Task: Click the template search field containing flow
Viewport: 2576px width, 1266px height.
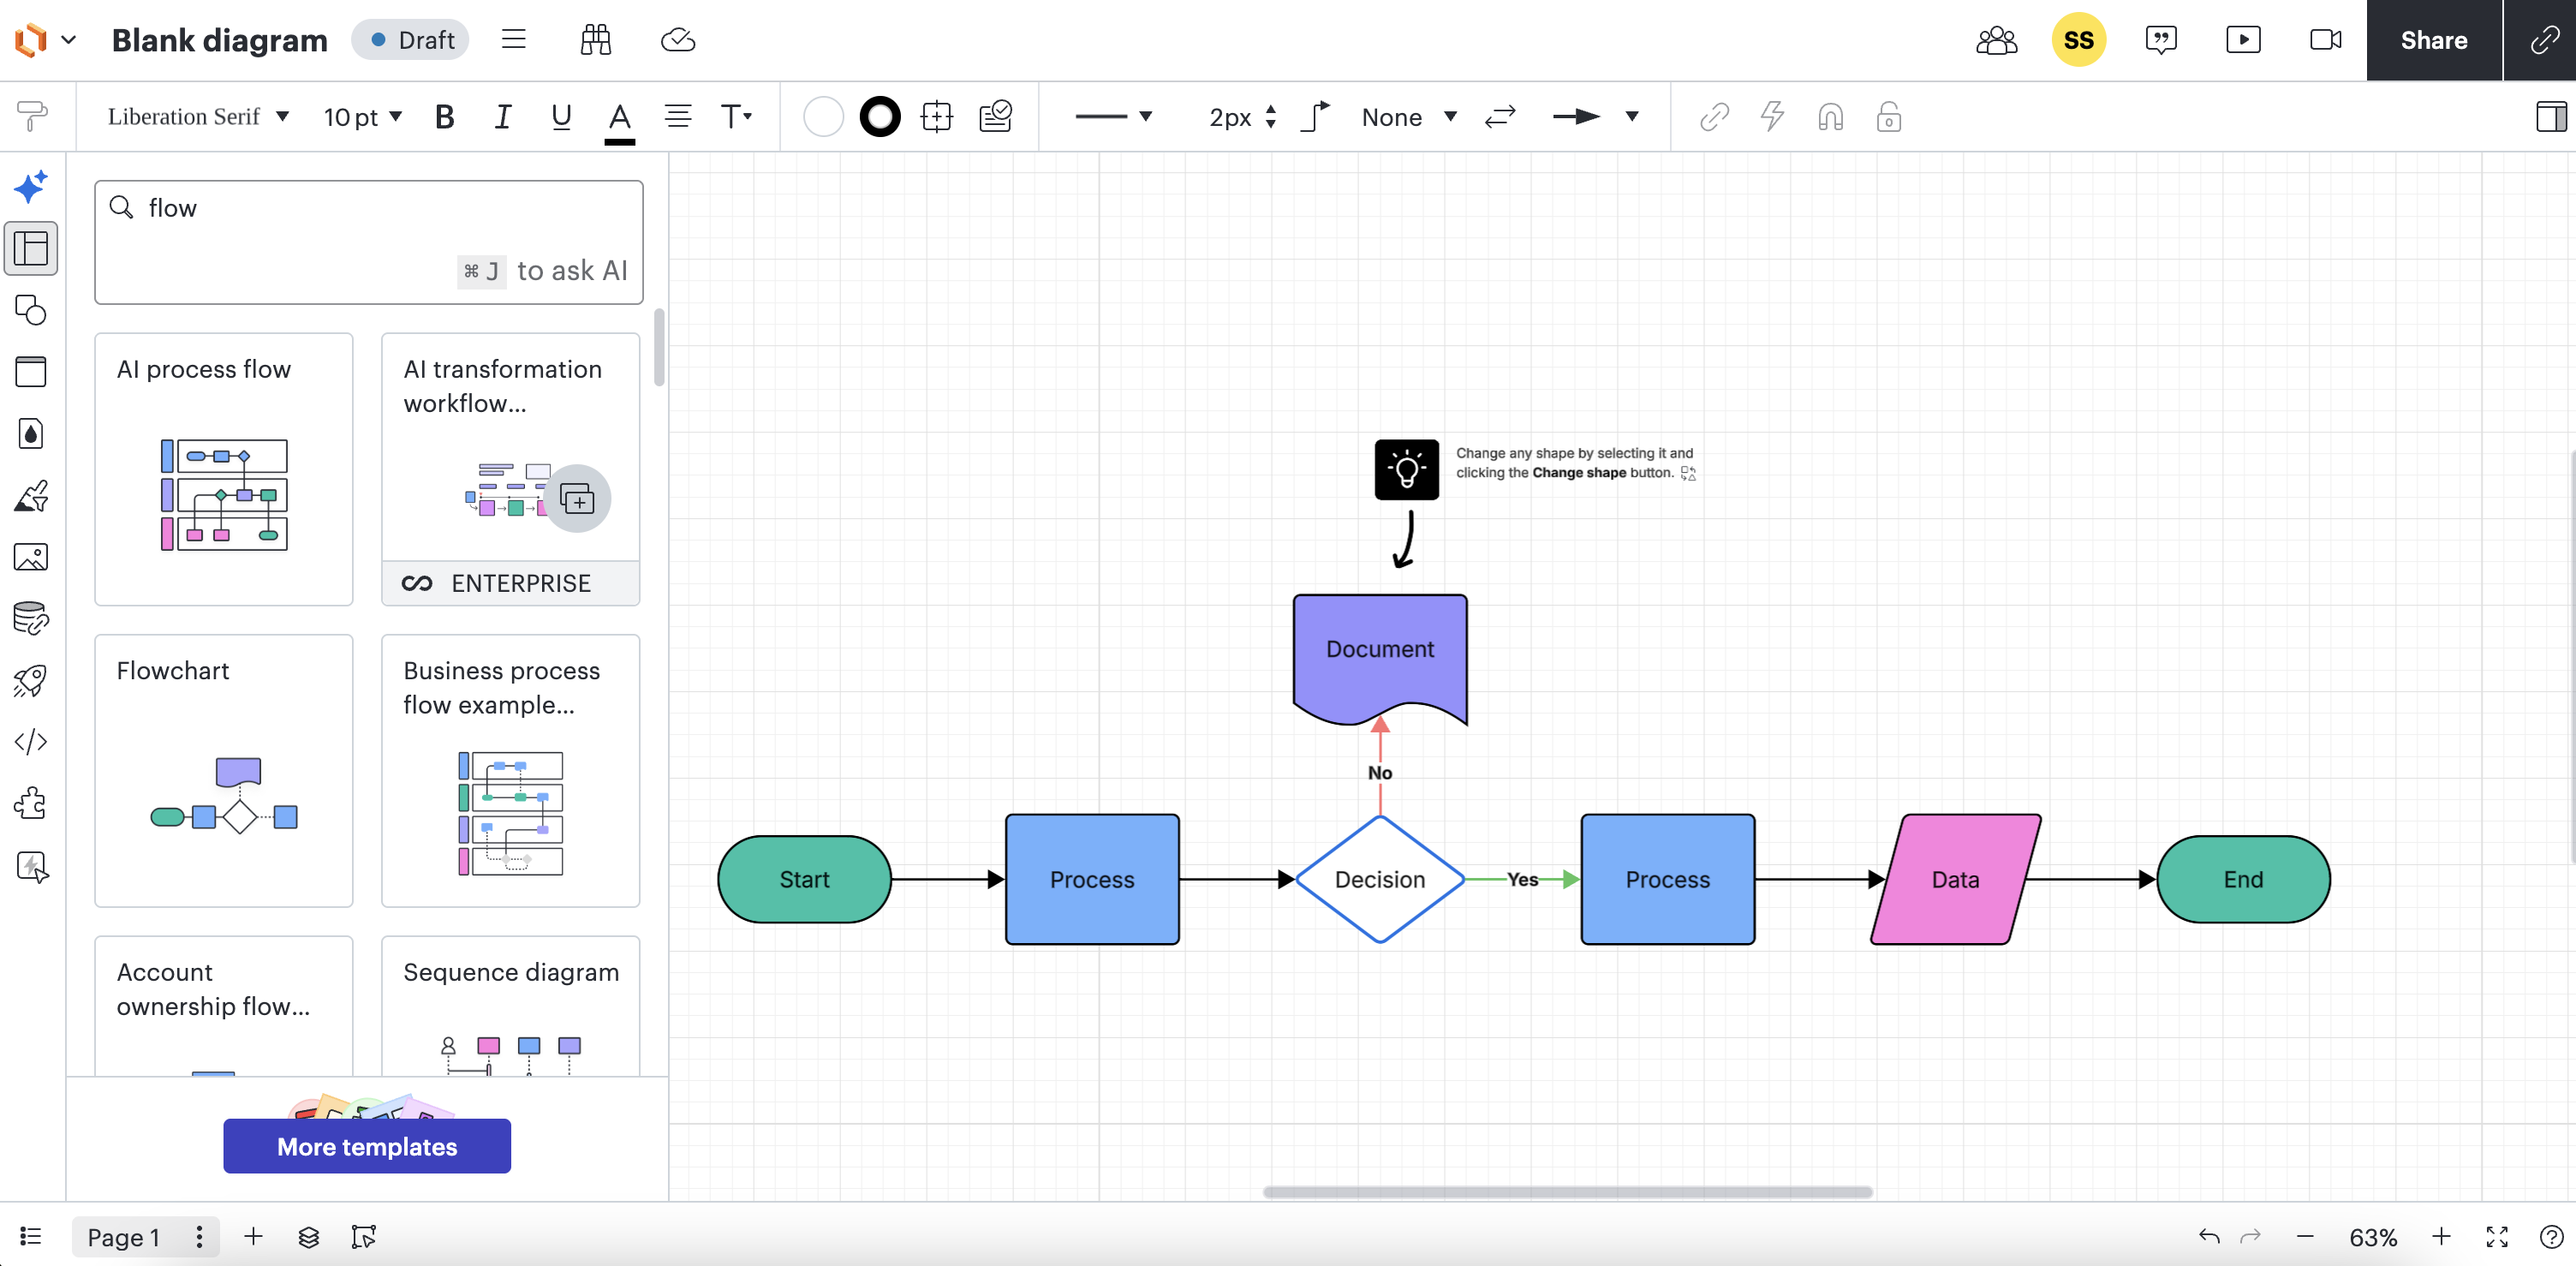Action: [369, 242]
